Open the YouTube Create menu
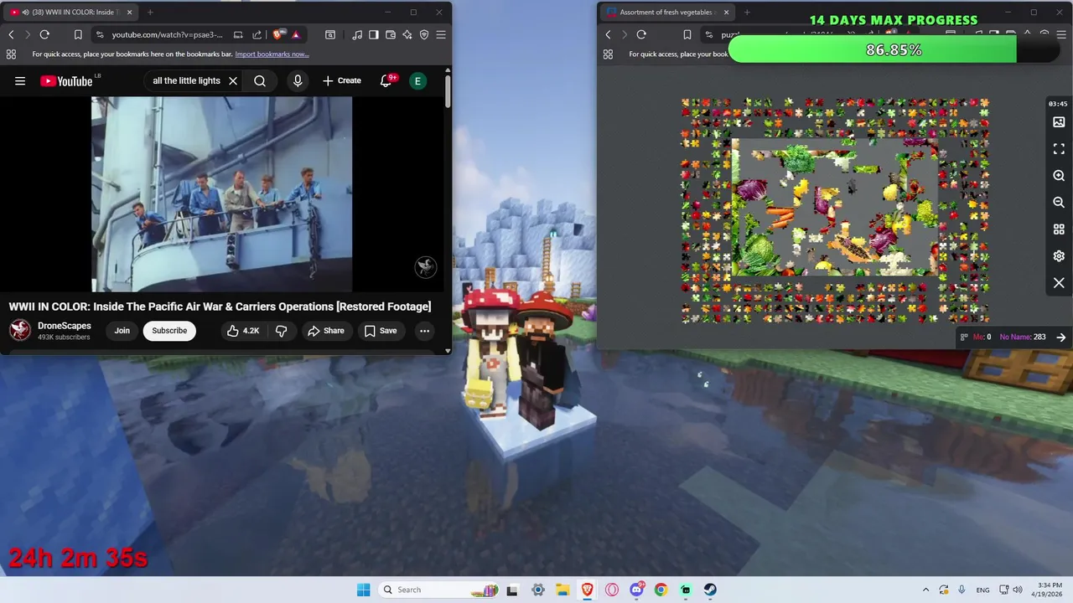The width and height of the screenshot is (1073, 603). pos(342,81)
